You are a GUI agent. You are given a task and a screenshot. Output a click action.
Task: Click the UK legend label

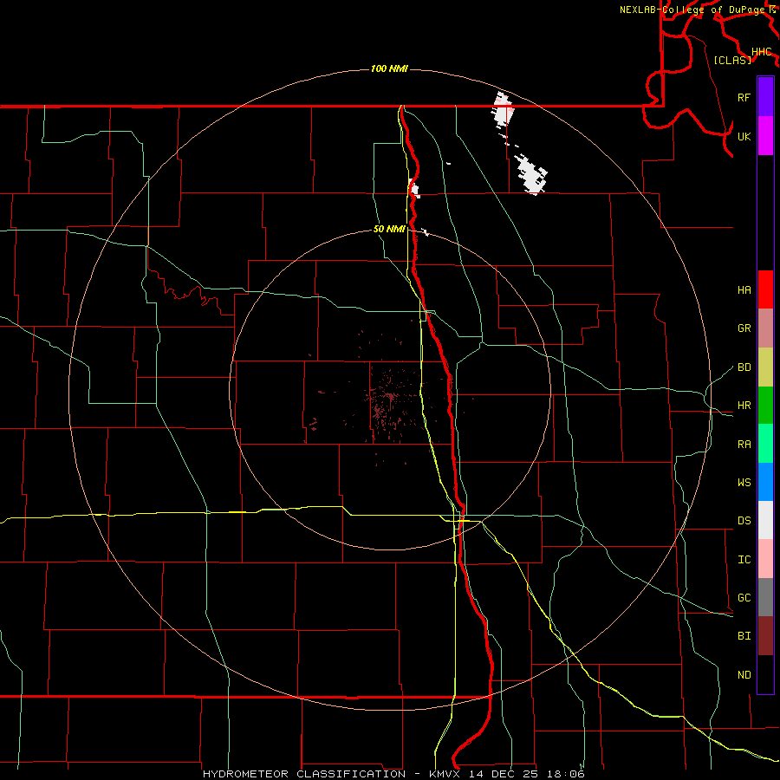(x=744, y=136)
